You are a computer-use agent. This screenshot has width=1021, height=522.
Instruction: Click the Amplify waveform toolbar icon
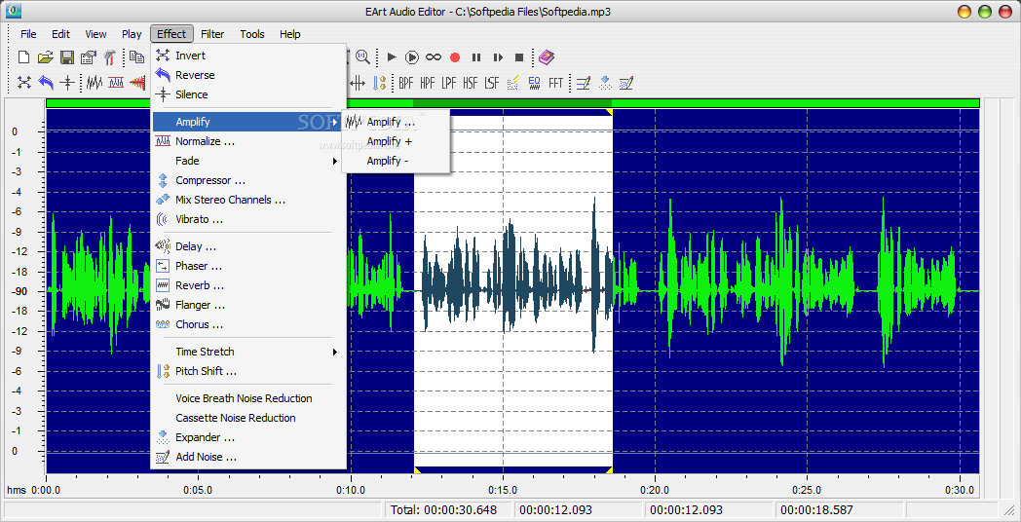click(x=95, y=83)
